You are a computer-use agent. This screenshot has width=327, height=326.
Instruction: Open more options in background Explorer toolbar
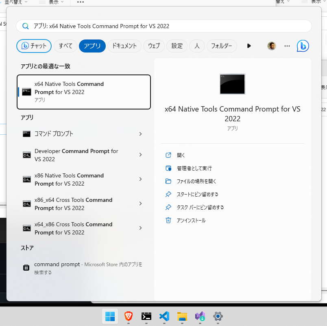tap(81, 2)
